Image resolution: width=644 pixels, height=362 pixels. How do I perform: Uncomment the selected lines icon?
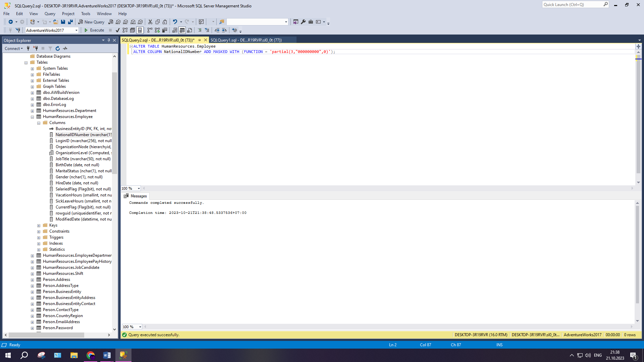(207, 30)
